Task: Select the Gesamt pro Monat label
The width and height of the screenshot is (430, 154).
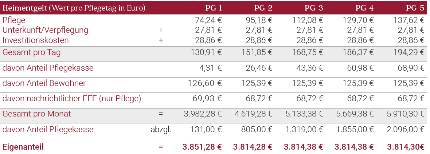Action: click(x=37, y=114)
